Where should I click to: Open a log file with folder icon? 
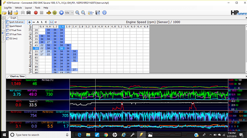point(4,13)
